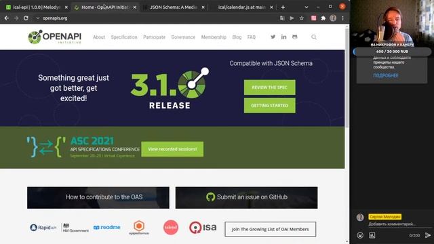Image resolution: width=434 pixels, height=244 pixels.
Task: Open the Talend member logo
Action: tap(171, 228)
